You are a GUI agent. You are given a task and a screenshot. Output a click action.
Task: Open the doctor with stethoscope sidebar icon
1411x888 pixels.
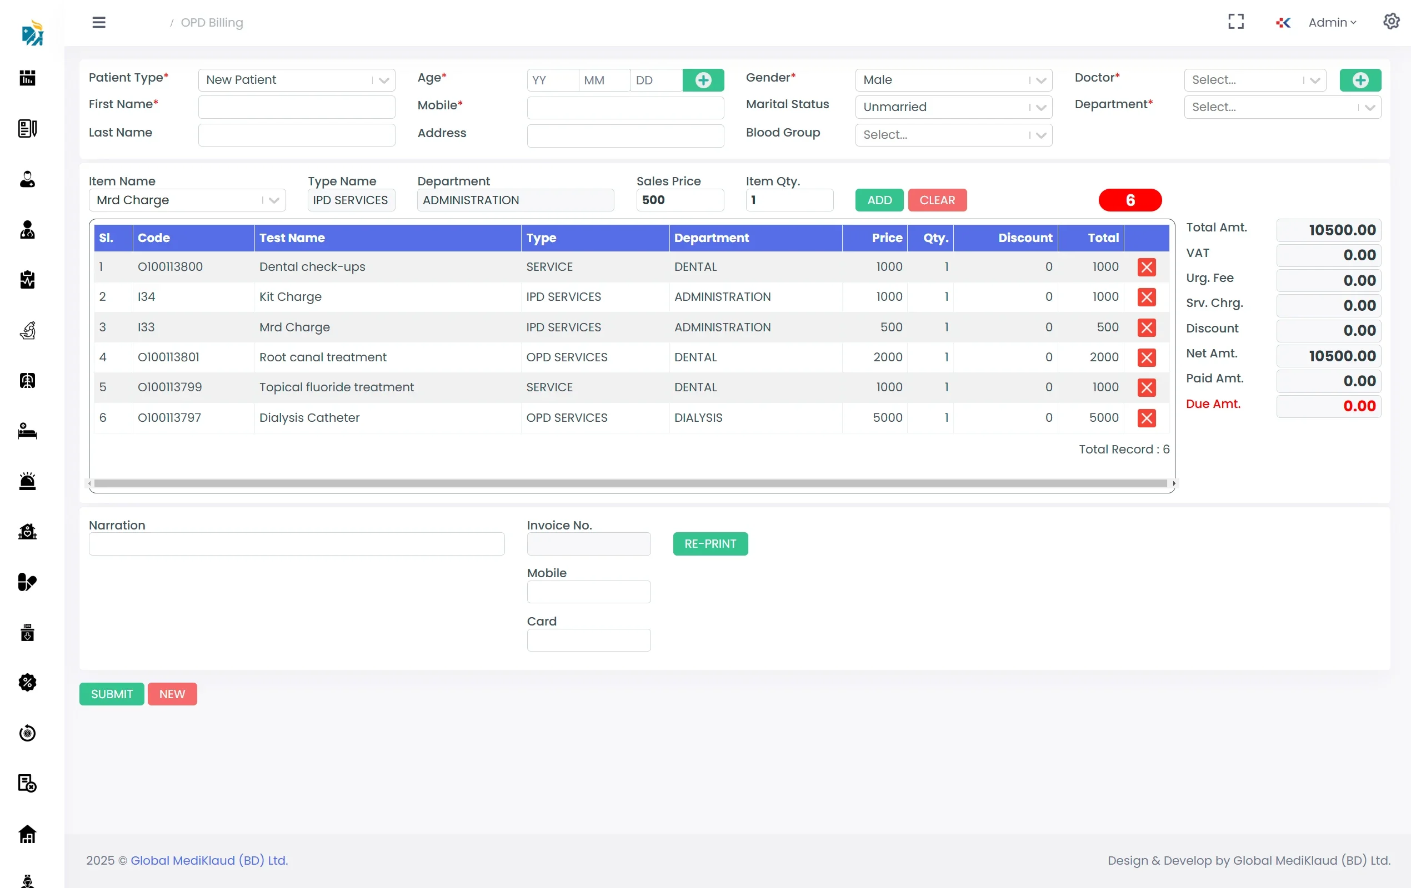tap(28, 229)
